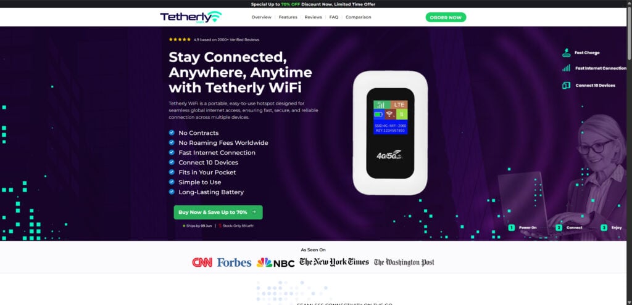Click the Tetherly WiFi logo
Viewport: 632px width, 305px height.
(191, 17)
